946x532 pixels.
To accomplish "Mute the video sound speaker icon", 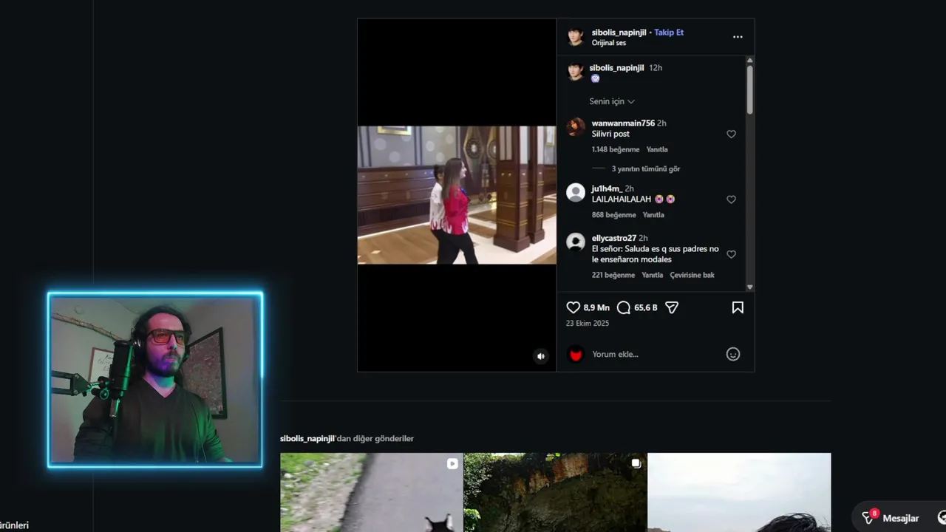I will 541,356.
